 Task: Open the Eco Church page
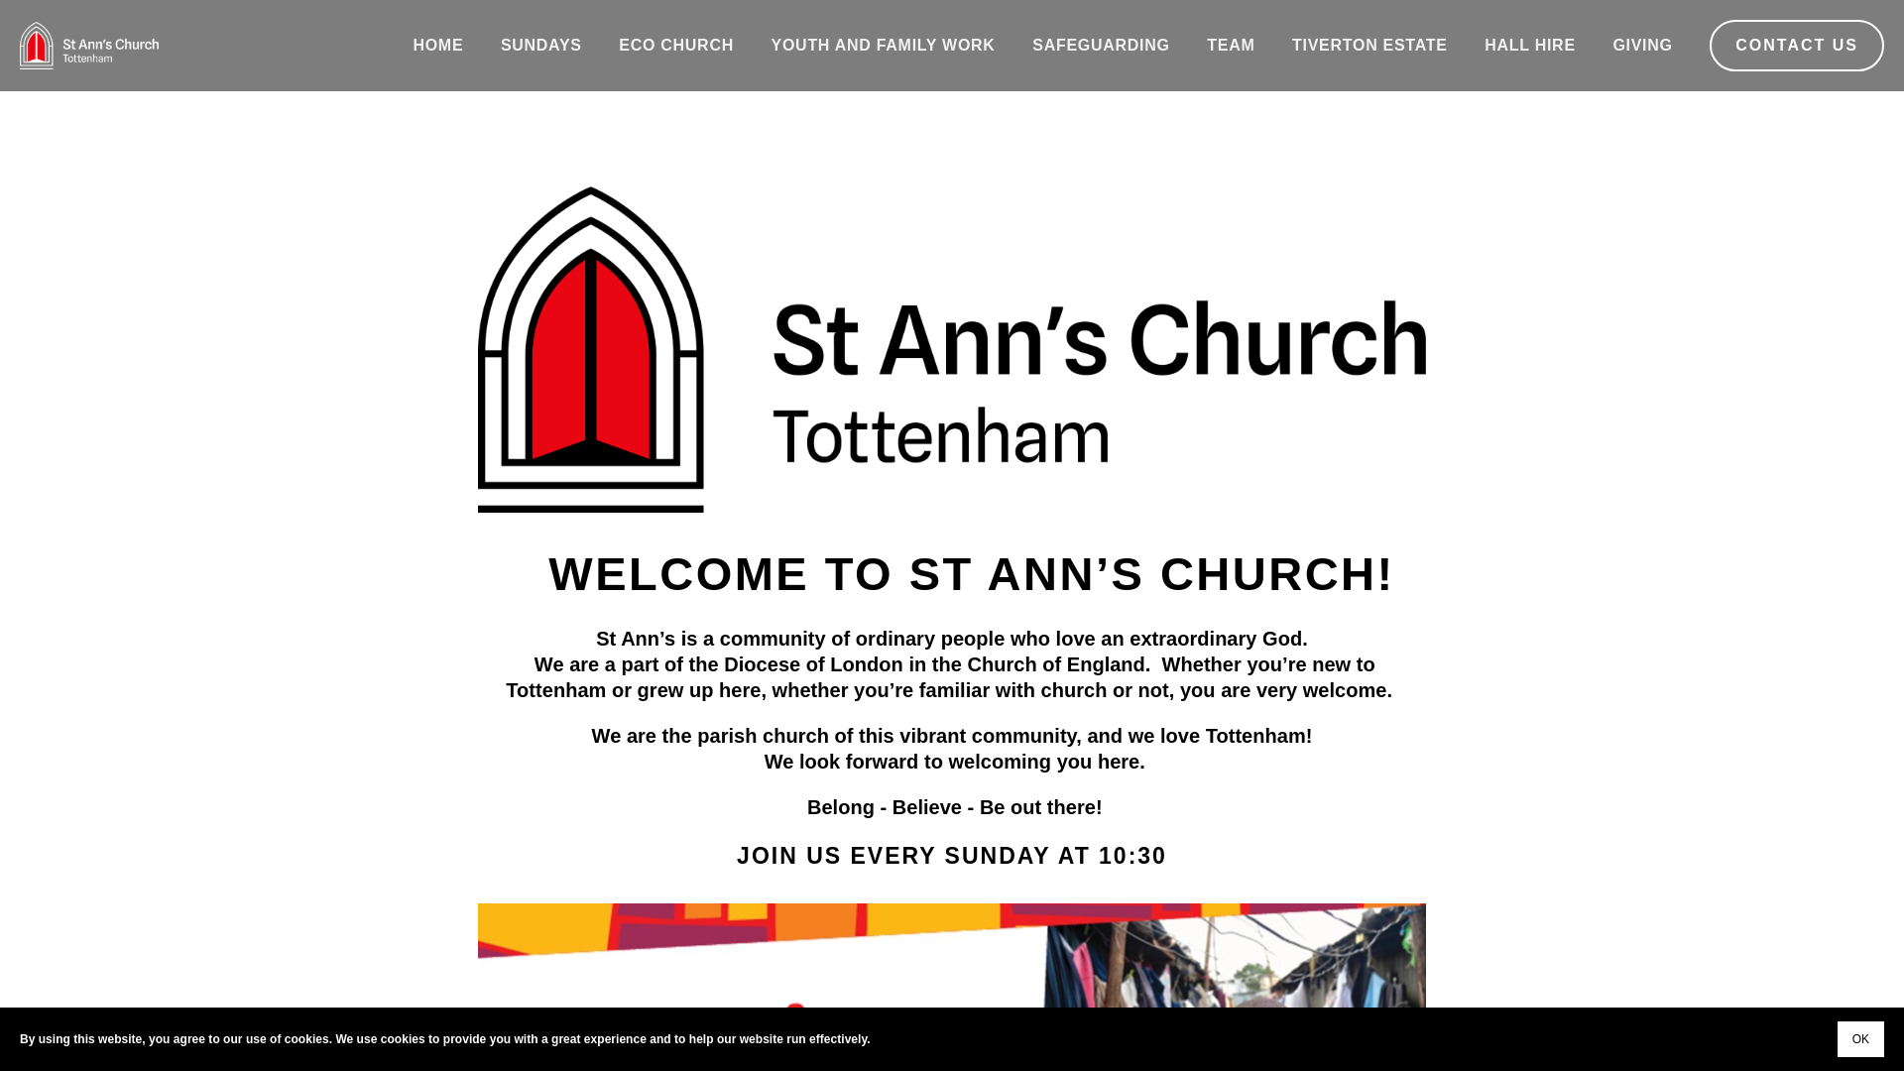coord(676,46)
